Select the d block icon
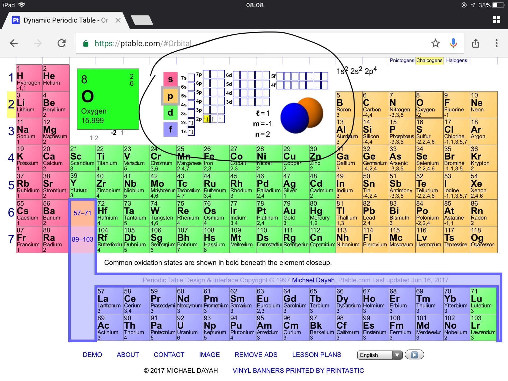 pos(170,113)
